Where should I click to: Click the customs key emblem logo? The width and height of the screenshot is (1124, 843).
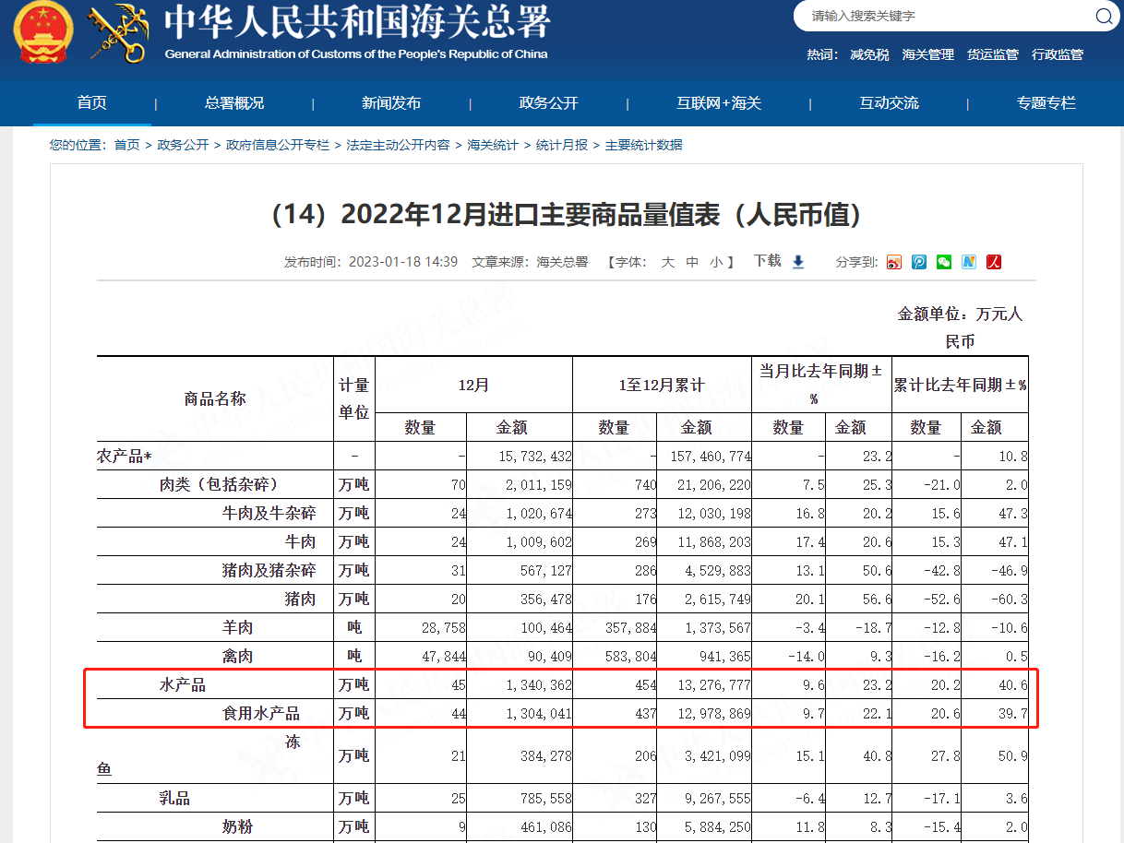[x=117, y=32]
